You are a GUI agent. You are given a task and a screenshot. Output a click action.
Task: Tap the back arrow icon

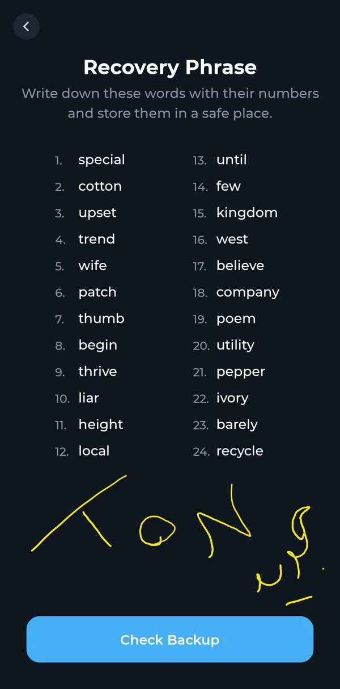26,27
